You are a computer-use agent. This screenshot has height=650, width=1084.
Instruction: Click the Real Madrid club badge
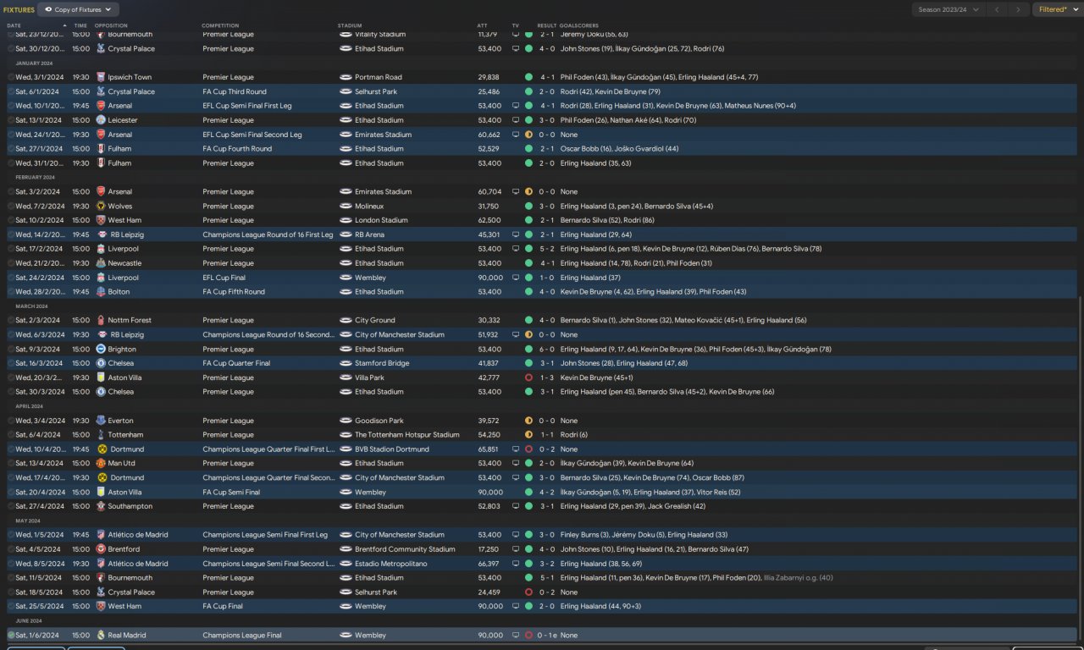[x=101, y=636]
